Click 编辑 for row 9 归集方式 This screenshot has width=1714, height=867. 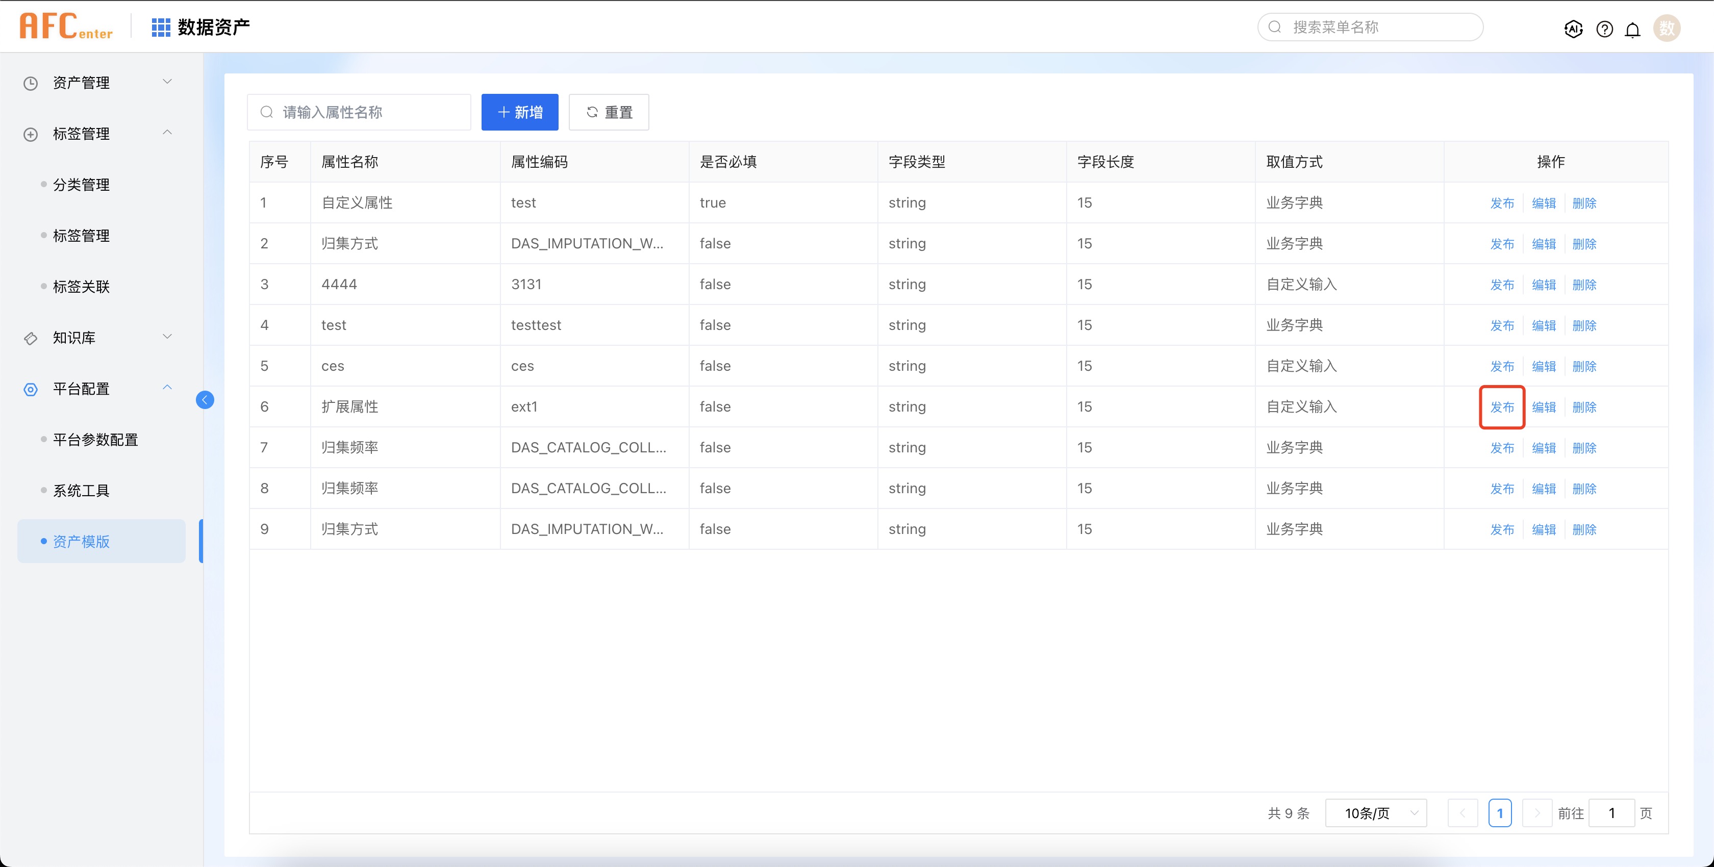[1544, 530]
